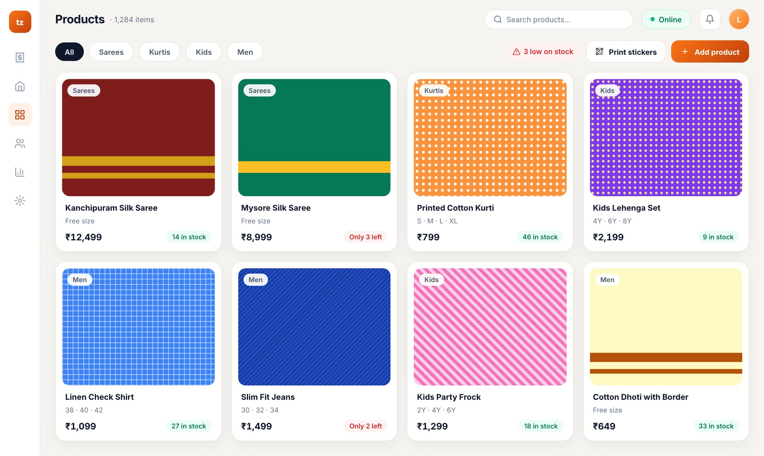This screenshot has height=456, width=764.
Task: Click the QR code icon in Print stickers
Action: (600, 52)
